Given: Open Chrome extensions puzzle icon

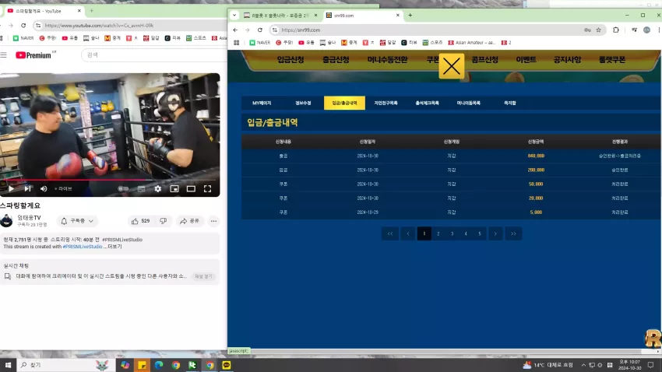Looking at the screenshot, I should click(x=616, y=30).
